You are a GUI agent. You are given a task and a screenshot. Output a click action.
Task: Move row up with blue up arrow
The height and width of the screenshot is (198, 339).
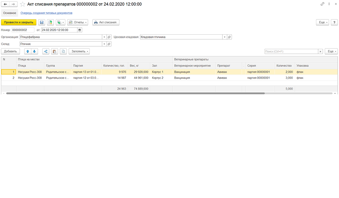28,51
